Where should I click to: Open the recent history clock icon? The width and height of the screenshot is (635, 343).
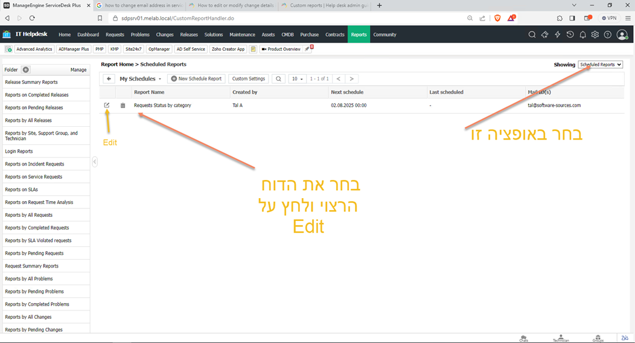(x=570, y=34)
